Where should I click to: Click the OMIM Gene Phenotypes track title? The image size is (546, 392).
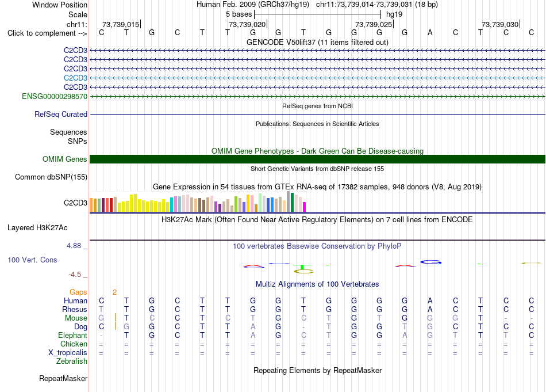(317, 151)
